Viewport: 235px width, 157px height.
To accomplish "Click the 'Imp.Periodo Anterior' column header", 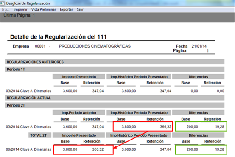I will pyautogui.click(x=79, y=113).
